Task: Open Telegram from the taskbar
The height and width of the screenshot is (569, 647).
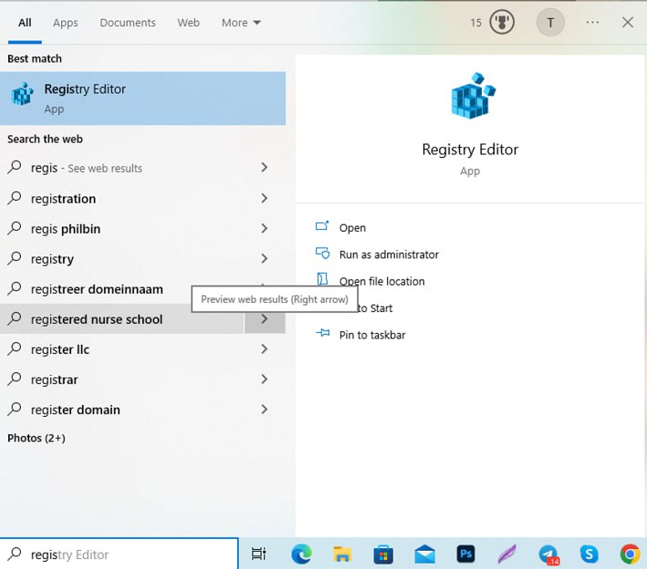Action: pos(548,554)
